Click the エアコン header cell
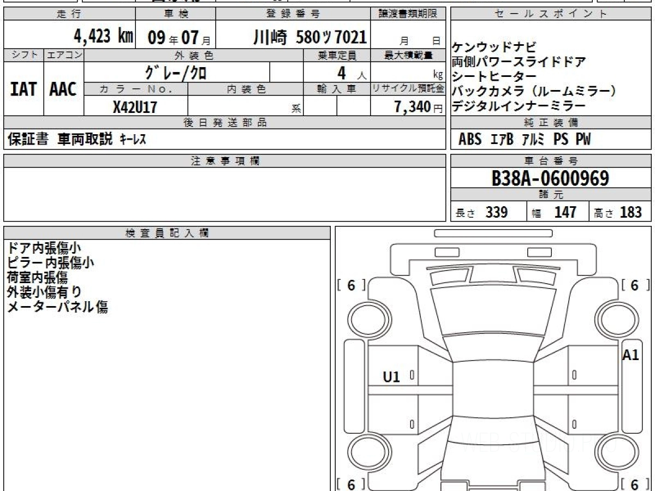 click(x=64, y=55)
